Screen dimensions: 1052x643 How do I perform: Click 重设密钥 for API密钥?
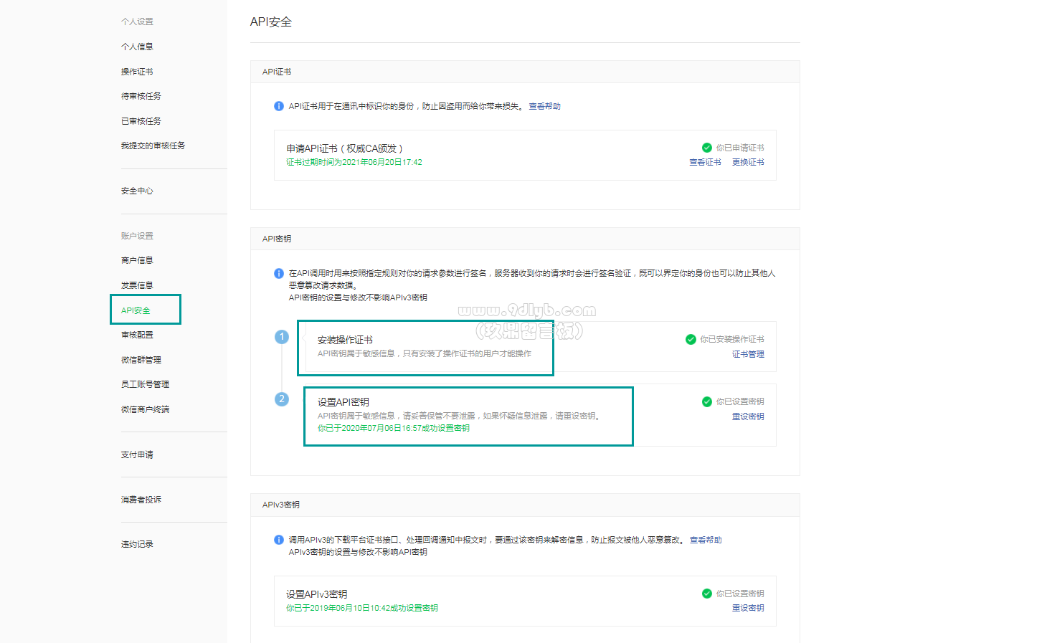coord(748,416)
